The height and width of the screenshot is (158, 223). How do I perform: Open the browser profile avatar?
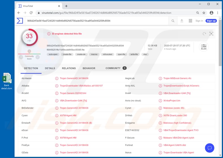211,13
